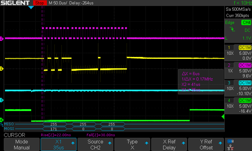
Task: Click channel 4 green ground marker
Action: [x=2, y=120]
